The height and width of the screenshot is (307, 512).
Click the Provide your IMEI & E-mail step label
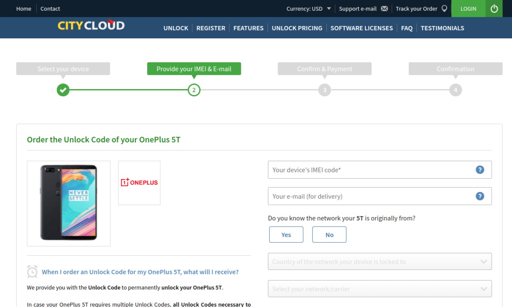tap(194, 69)
